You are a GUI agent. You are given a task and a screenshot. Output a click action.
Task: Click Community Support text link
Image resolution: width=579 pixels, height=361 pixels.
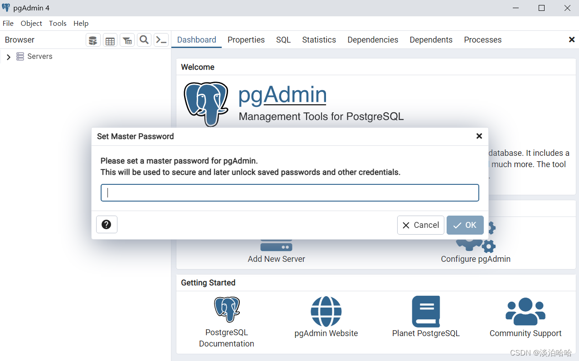[x=525, y=333]
